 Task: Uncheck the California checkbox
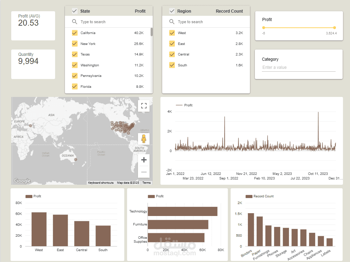(x=74, y=33)
